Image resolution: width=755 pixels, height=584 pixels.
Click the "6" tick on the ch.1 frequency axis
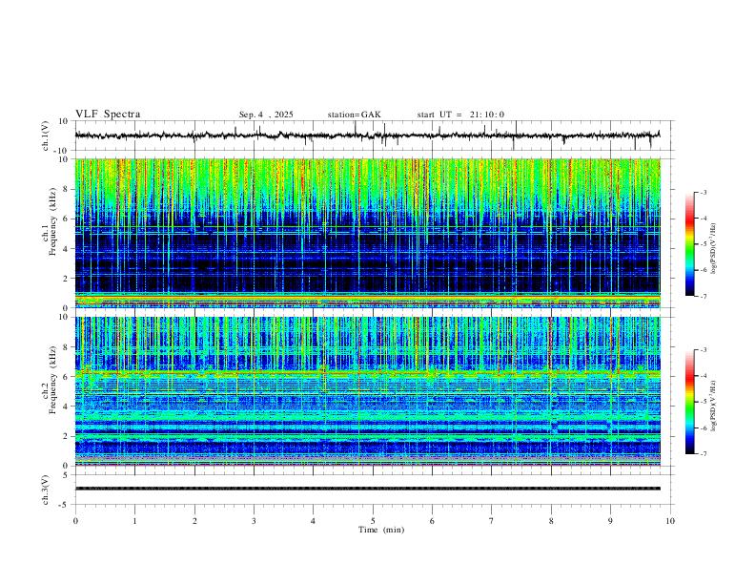tap(66, 219)
